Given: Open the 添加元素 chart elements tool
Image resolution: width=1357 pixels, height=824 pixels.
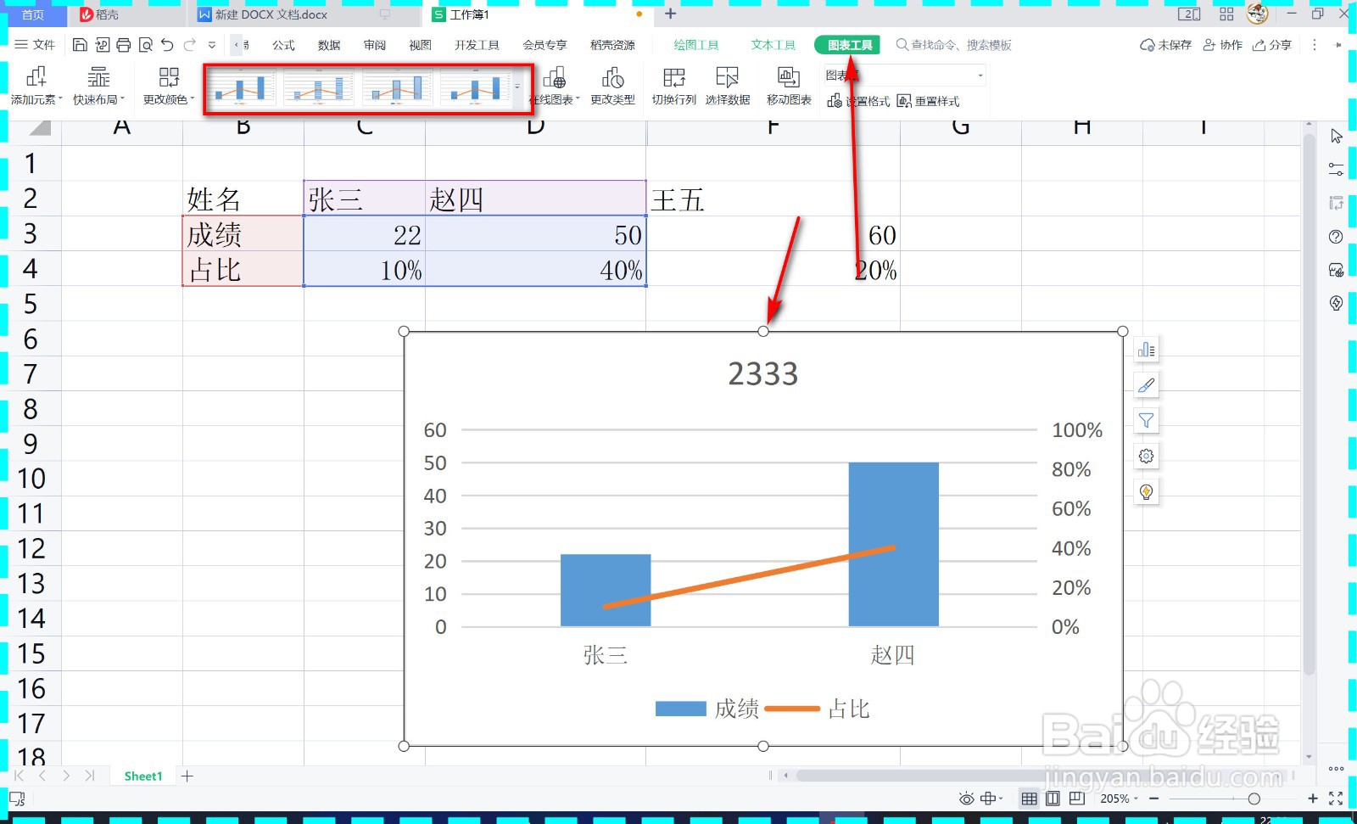Looking at the screenshot, I should 36,85.
